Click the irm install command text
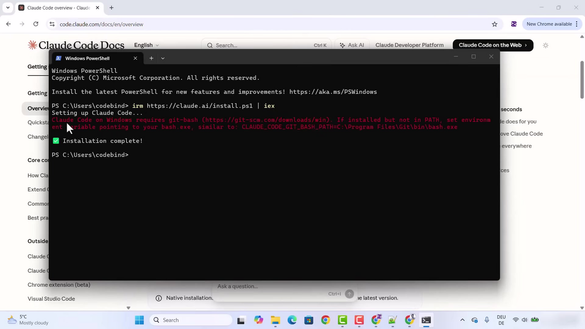 [x=203, y=106]
